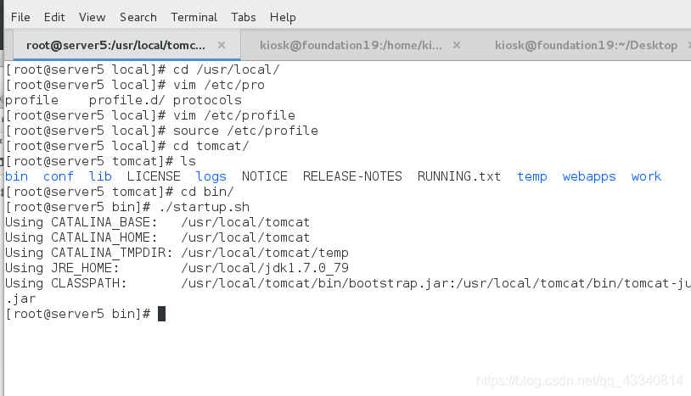Screen dimensions: 691x396
Task: Click the 'Using CATALINA_BASE:' label
Action: (81, 222)
